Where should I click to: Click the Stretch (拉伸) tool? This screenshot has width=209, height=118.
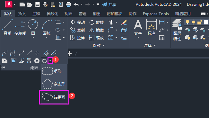[x=78, y=38]
